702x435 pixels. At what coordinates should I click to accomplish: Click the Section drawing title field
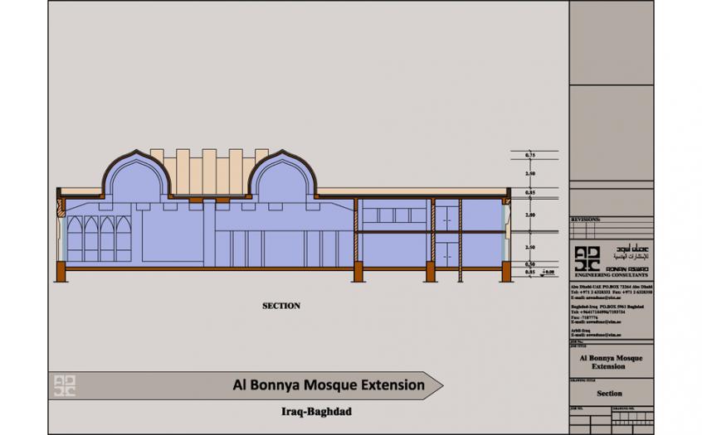[x=610, y=394]
